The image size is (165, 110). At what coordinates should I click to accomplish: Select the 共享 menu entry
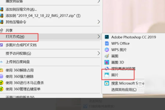(9, 31)
